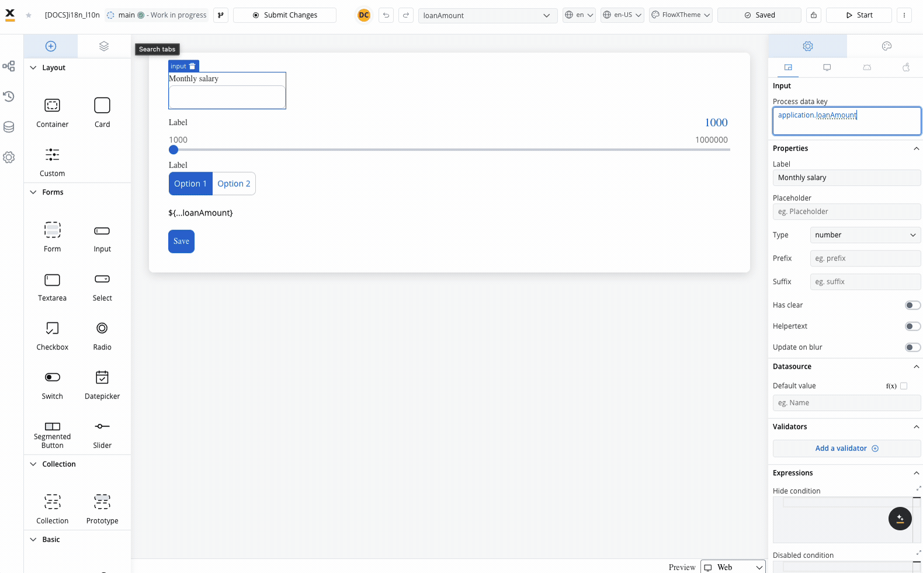This screenshot has height=573, width=923.
Task: Star the project as favorite
Action: tap(29, 15)
